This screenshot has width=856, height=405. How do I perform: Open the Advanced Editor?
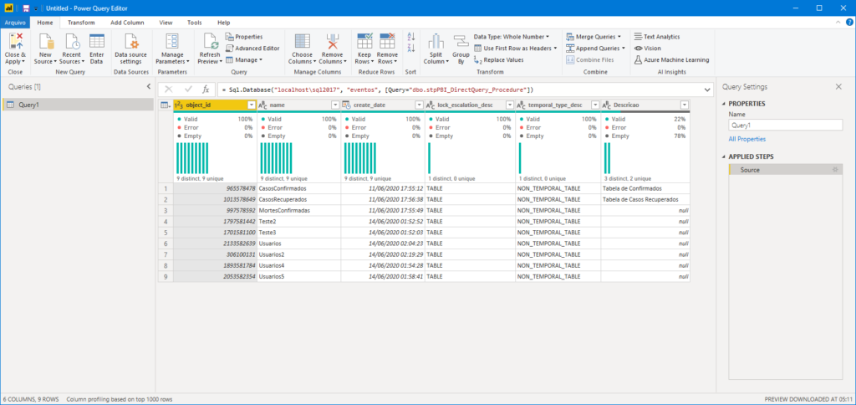tap(252, 48)
